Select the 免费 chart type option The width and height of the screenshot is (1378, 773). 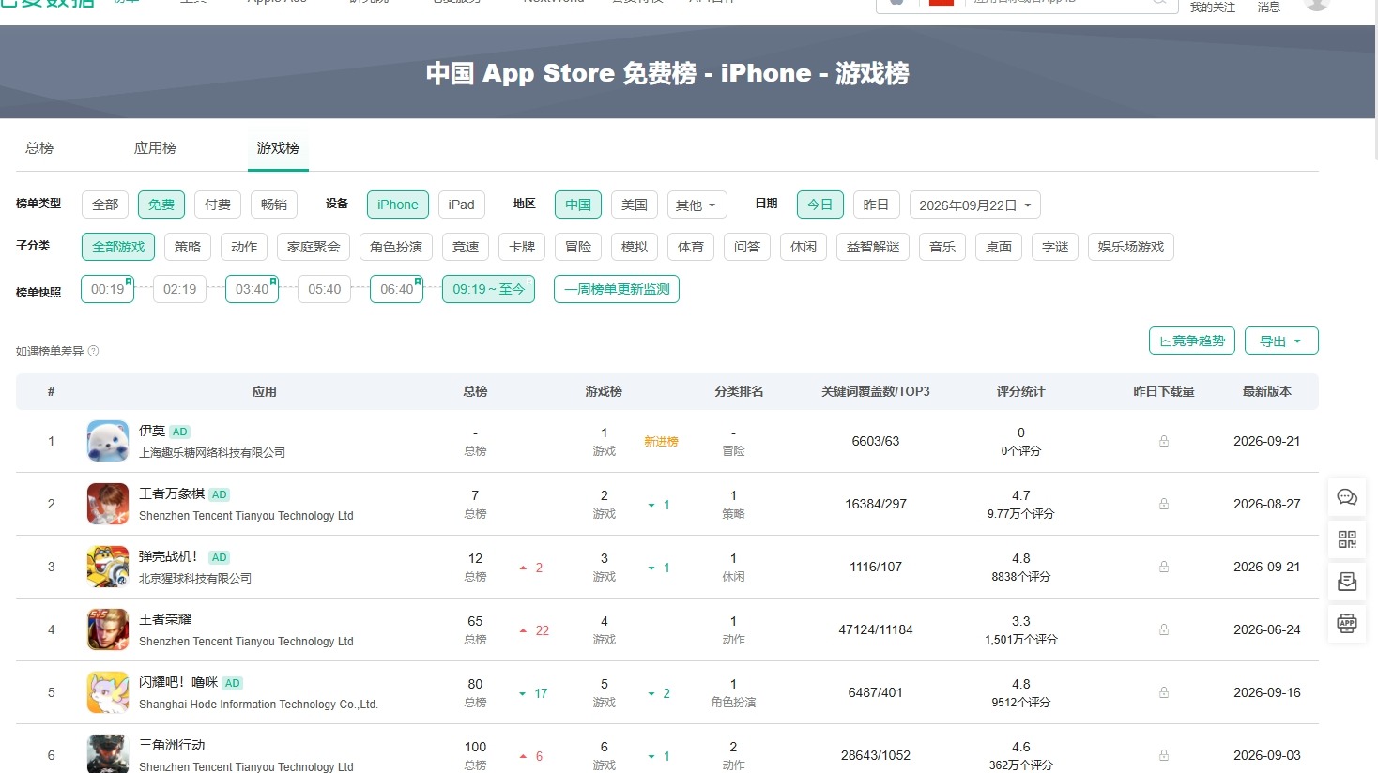[161, 205]
